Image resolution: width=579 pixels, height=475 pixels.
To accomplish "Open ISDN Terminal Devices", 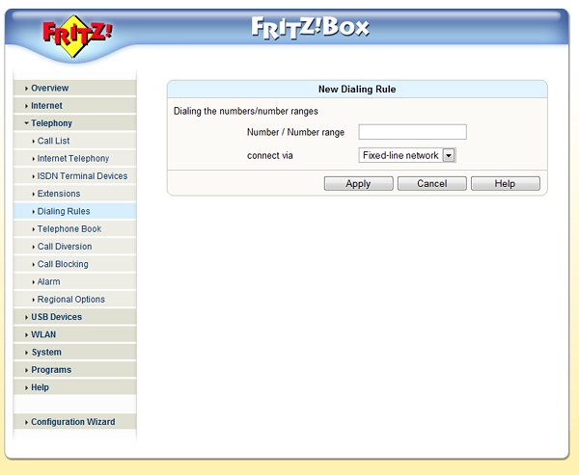I will point(82,176).
